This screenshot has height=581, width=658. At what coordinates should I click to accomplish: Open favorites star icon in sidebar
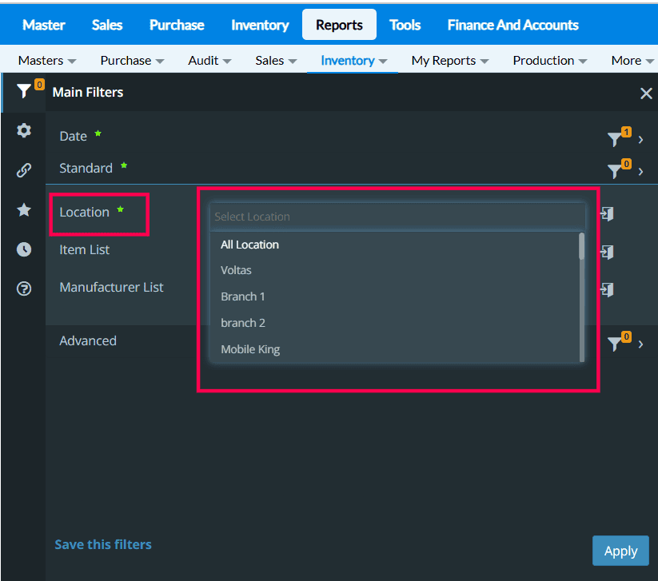pos(24,209)
